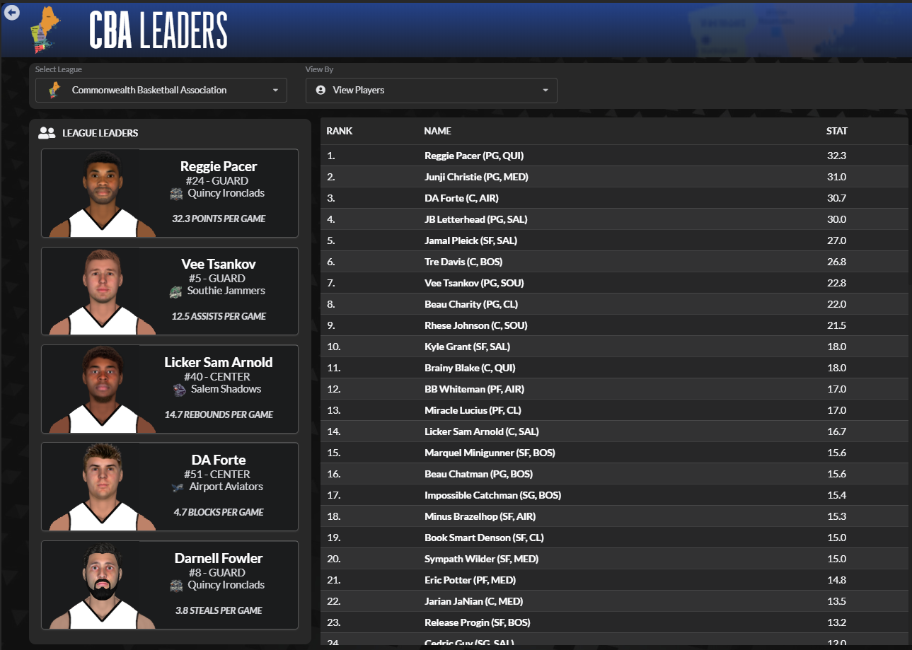This screenshot has width=912, height=650.
Task: Click Rhese Johnson (C, SOU) row
Action: pyautogui.click(x=614, y=325)
